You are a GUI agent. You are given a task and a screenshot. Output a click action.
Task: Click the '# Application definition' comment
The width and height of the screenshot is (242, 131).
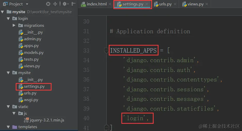(150, 31)
